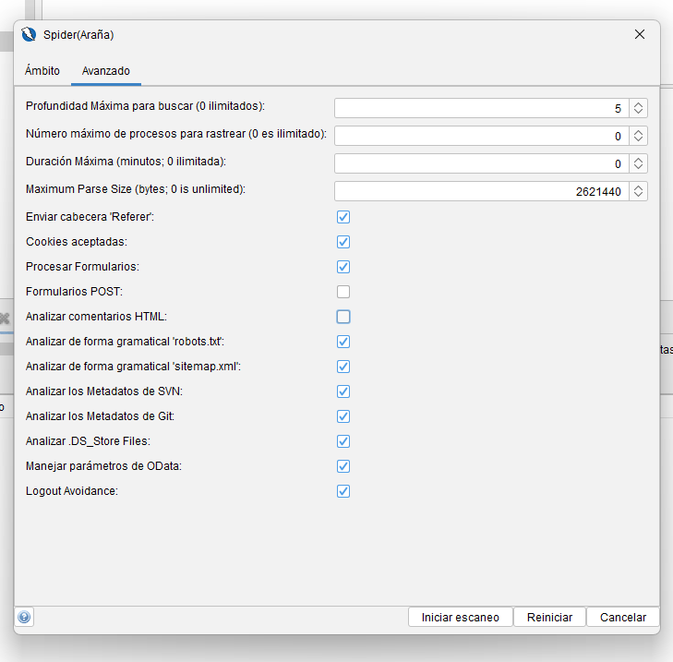Toggle Manejar parámetros de OData checkbox
This screenshot has width=673, height=662.
343,466
